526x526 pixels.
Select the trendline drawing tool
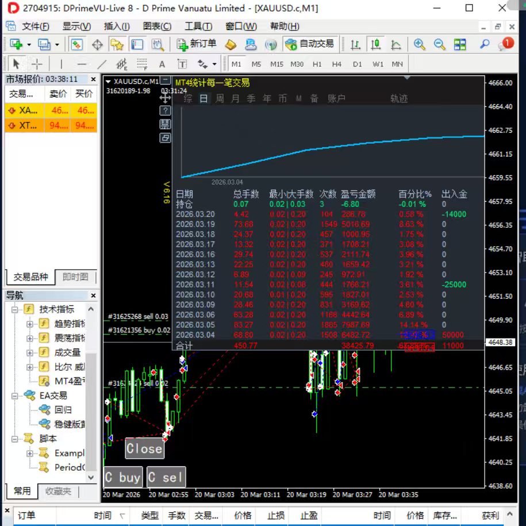(x=102, y=64)
